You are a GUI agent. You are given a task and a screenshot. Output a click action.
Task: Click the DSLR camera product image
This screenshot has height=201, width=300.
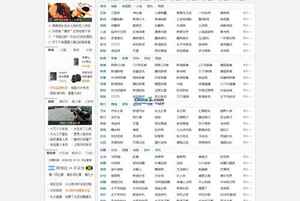click(x=76, y=78)
